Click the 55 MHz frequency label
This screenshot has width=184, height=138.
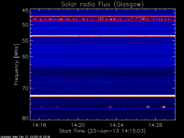[25, 41]
